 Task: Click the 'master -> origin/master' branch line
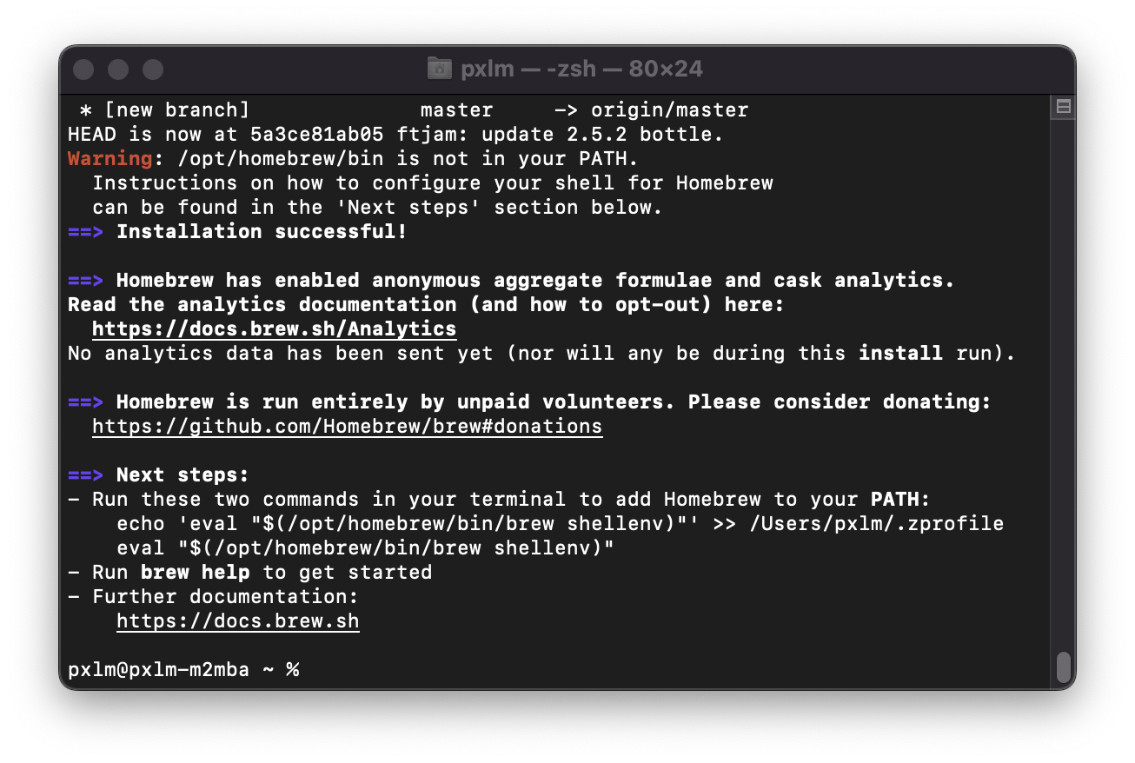[582, 109]
